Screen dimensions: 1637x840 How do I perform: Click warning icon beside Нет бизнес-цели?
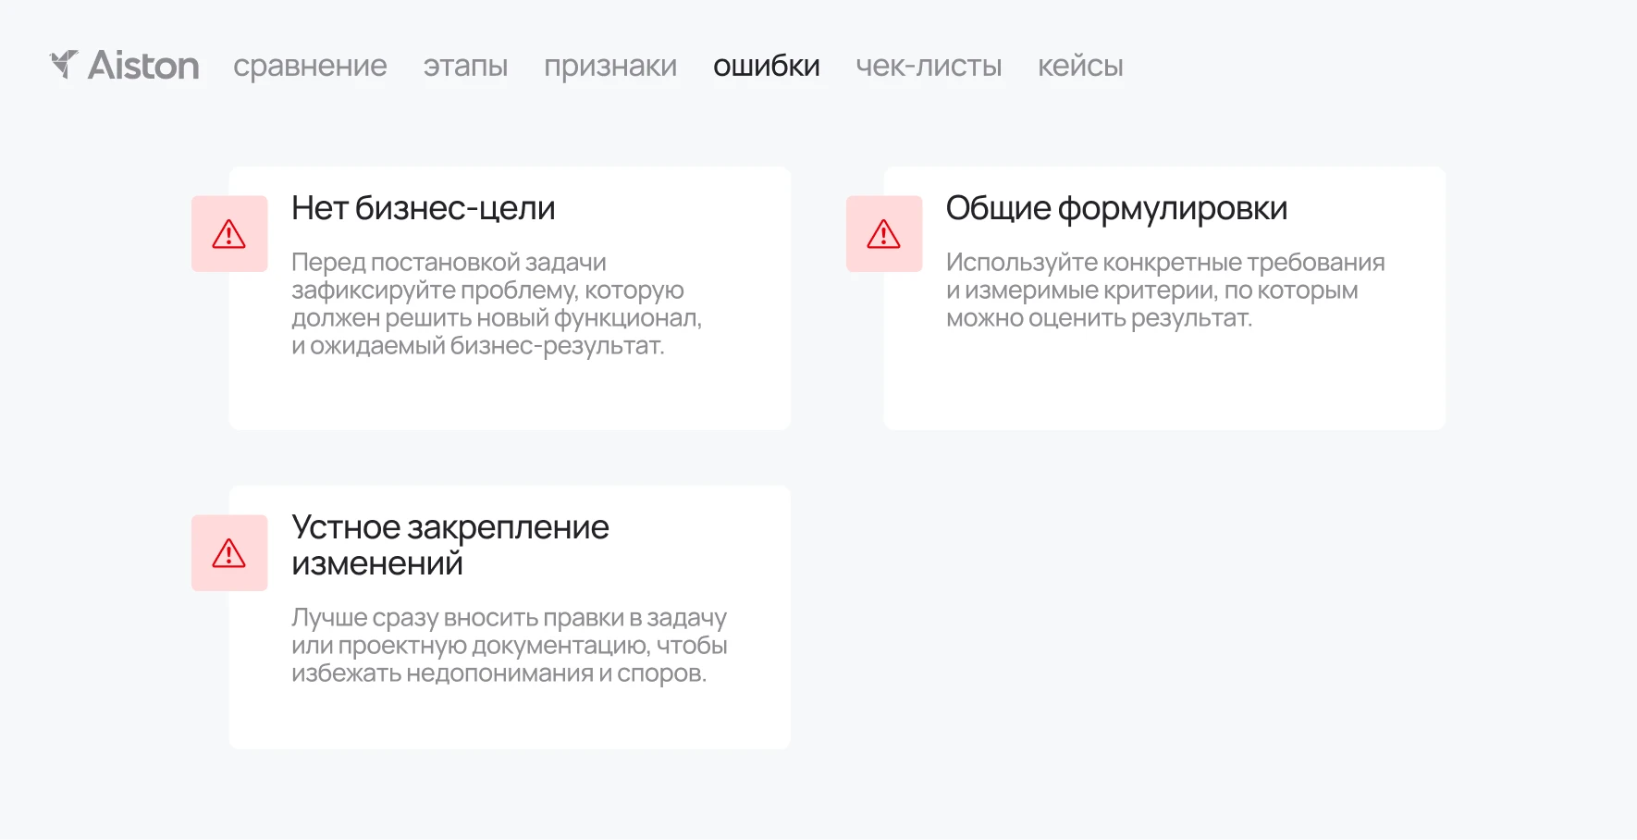click(229, 234)
